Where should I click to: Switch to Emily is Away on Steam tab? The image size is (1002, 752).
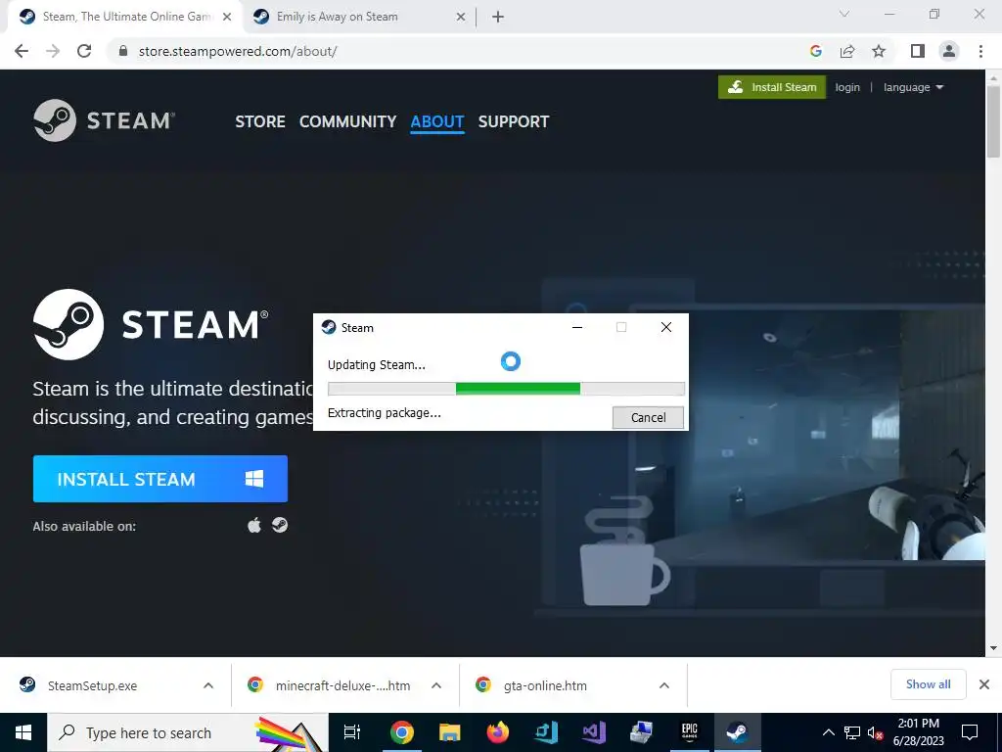360,17
